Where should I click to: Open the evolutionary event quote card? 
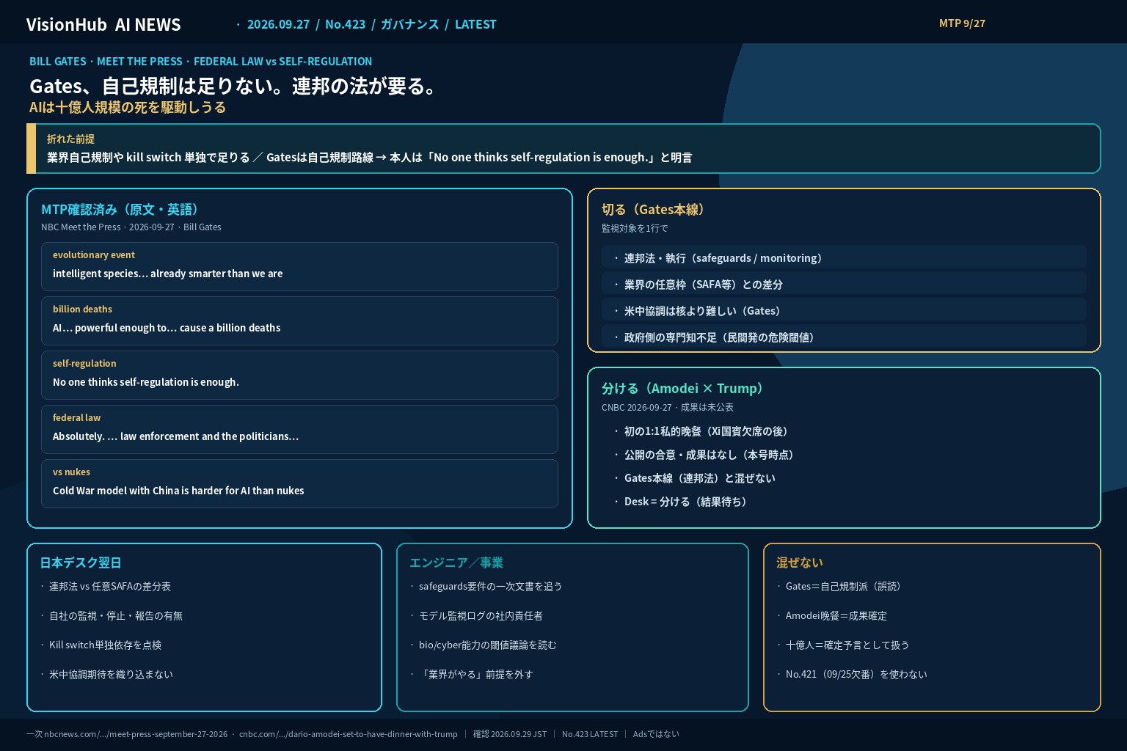click(x=299, y=266)
